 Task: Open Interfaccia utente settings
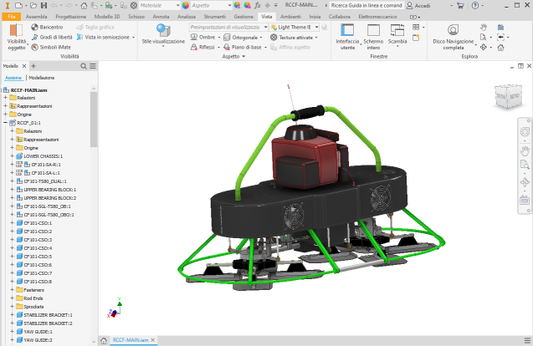coord(346,30)
